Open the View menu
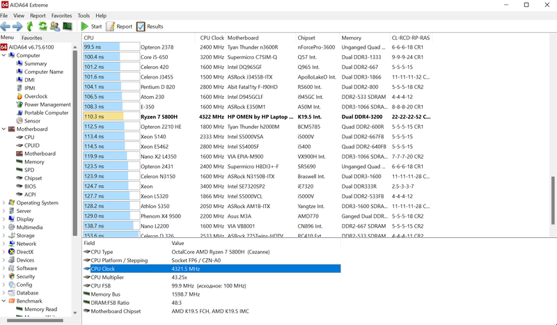This screenshot has width=557, height=325. [19, 15]
